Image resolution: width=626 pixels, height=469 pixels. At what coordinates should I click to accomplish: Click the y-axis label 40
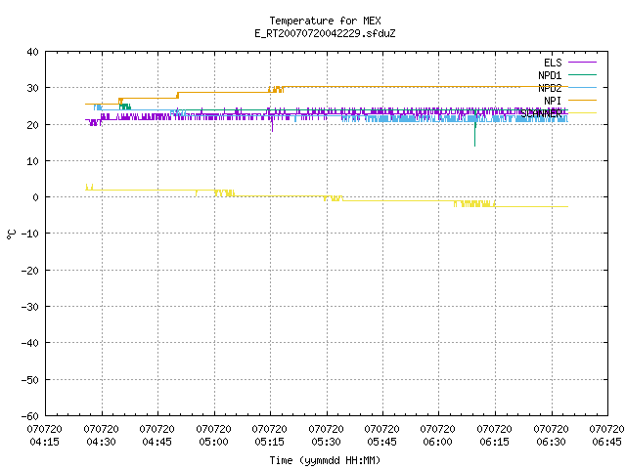coord(32,52)
